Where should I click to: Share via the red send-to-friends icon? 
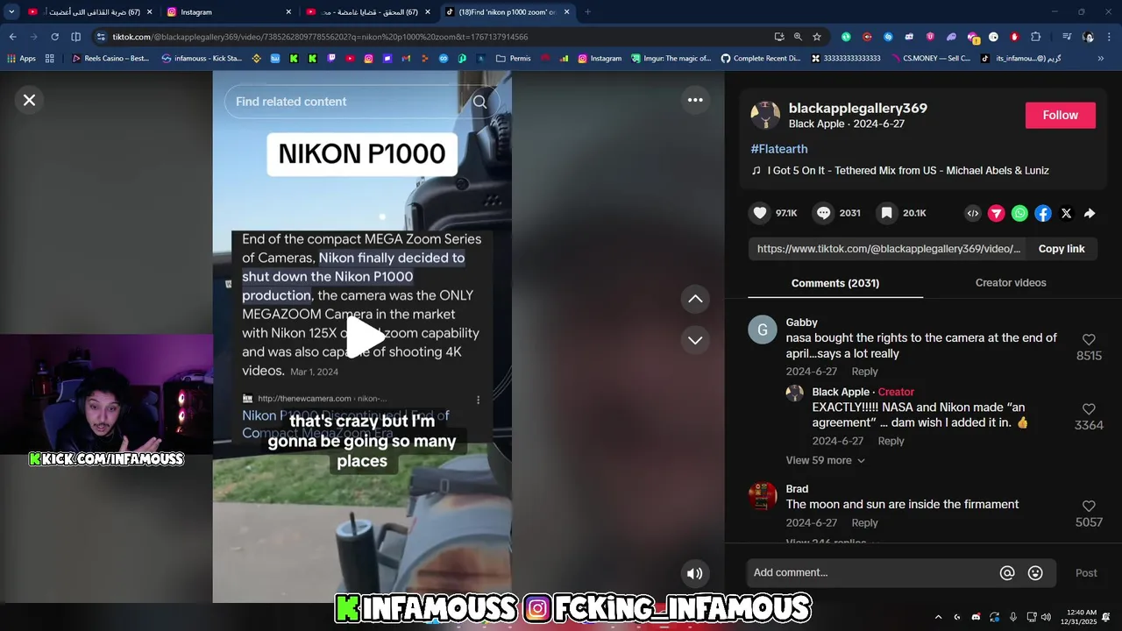coord(997,213)
